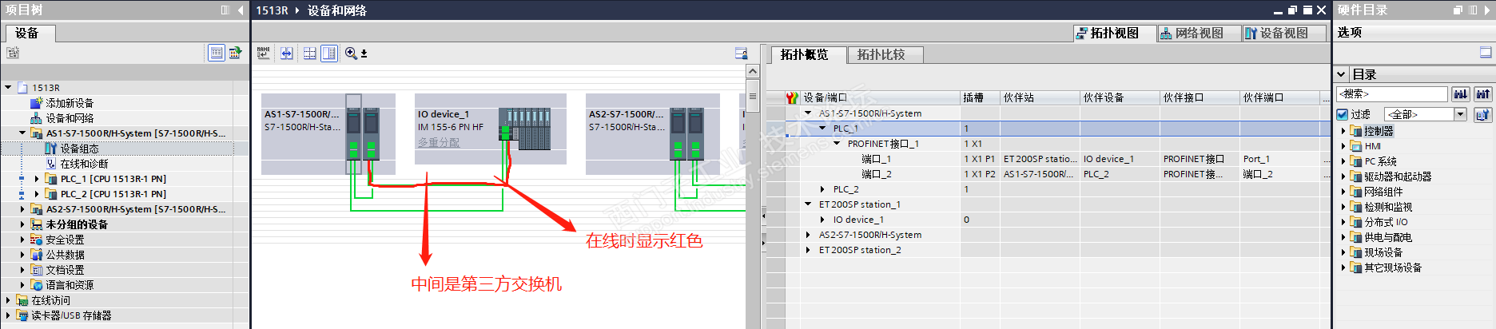This screenshot has height=329, width=1496.
Task: Collapse the 1513R project node
Action: tap(8, 88)
